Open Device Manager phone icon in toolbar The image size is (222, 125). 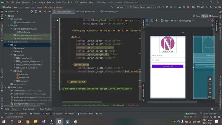coord(207,7)
